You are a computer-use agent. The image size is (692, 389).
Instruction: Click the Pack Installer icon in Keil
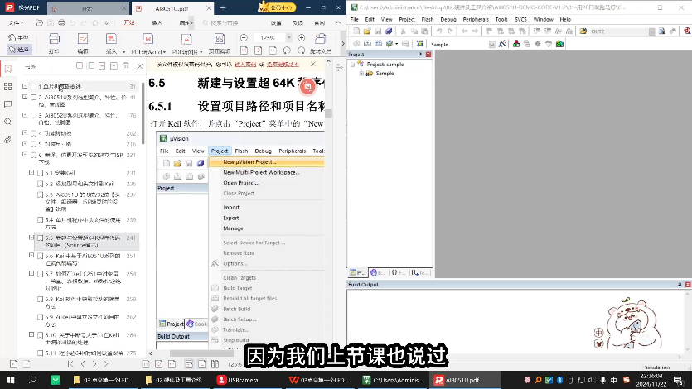[559, 44]
